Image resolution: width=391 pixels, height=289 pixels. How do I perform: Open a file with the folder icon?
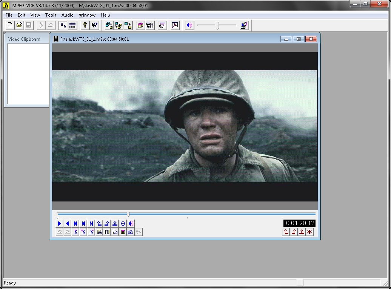tap(20, 25)
